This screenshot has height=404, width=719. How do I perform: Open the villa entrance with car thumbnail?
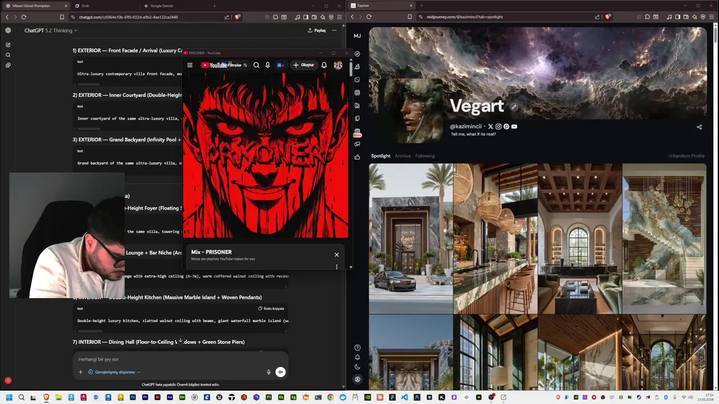click(411, 238)
